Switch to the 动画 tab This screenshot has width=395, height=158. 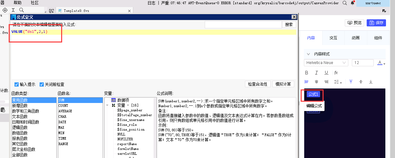pyautogui.click(x=356, y=38)
